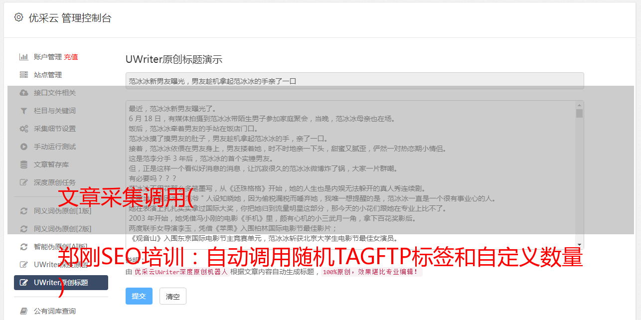
Task: Open 文章暂存库 database icon
Action: (23, 164)
